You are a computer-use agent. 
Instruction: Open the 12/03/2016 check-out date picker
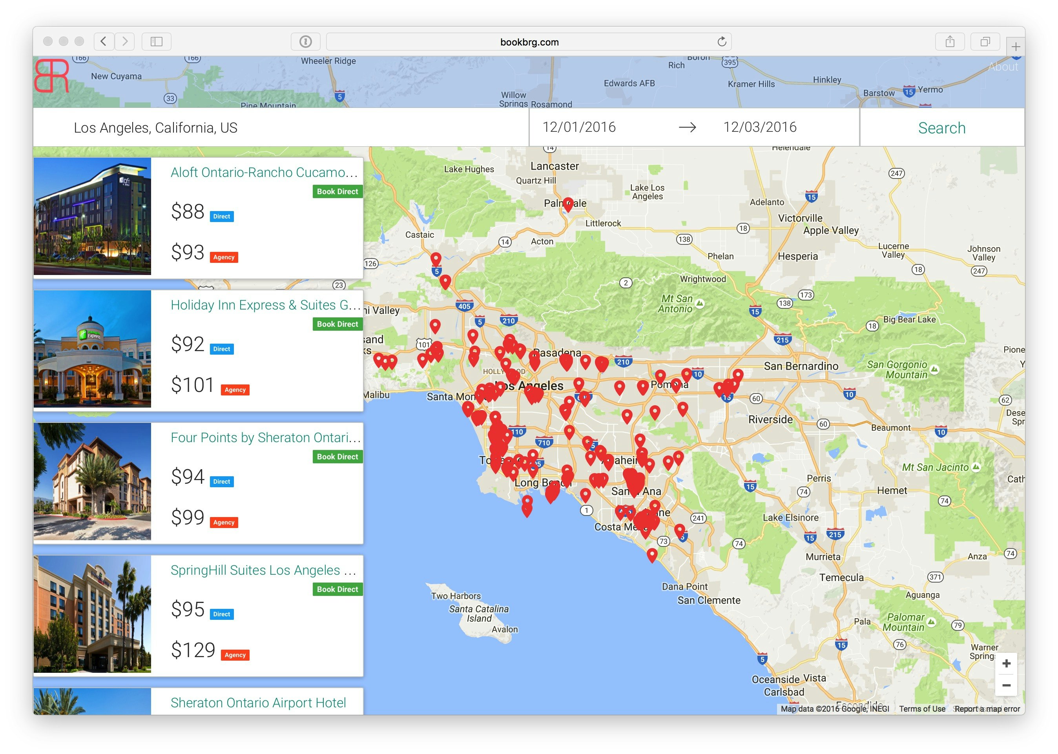(x=760, y=127)
